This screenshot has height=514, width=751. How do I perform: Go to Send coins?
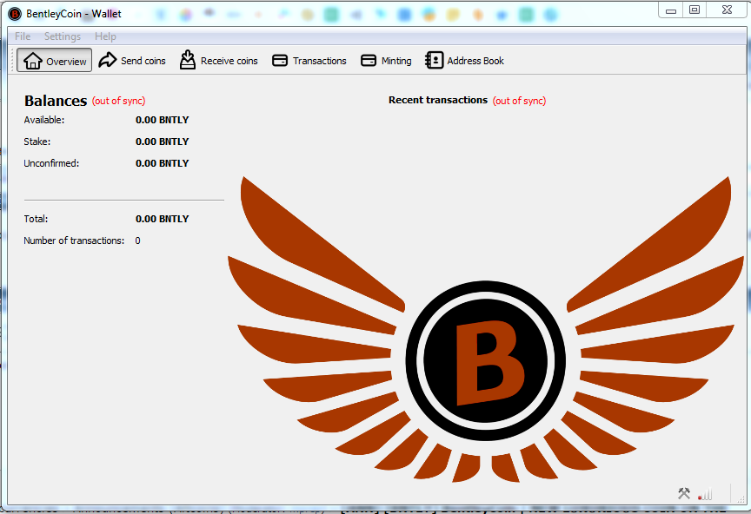click(132, 60)
